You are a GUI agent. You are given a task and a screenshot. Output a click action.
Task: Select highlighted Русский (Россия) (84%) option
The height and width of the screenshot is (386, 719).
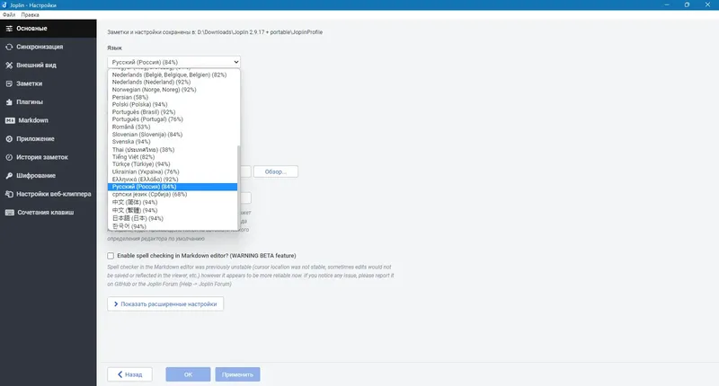point(173,187)
